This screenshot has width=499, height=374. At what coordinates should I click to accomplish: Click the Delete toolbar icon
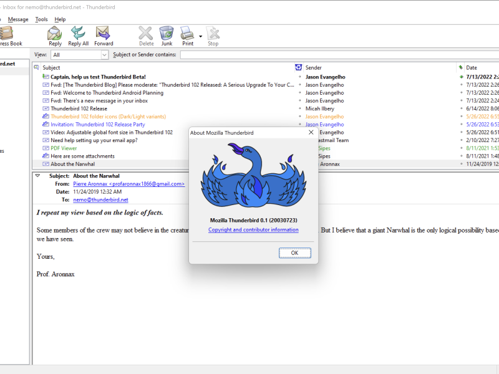[146, 36]
